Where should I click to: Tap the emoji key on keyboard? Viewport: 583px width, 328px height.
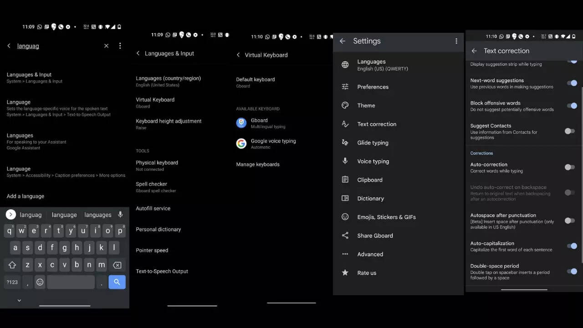click(40, 282)
